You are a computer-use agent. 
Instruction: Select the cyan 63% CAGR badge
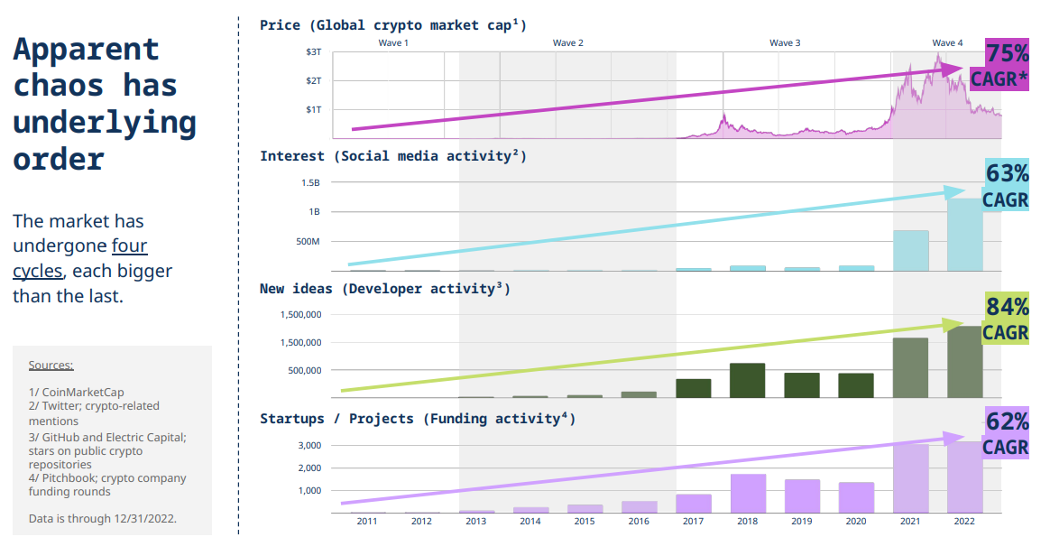coord(1005,187)
